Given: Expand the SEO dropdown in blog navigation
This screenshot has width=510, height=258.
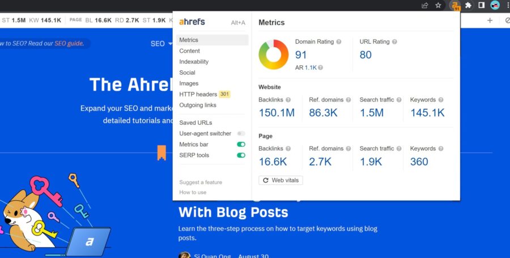Looking at the screenshot, I should pos(161,44).
